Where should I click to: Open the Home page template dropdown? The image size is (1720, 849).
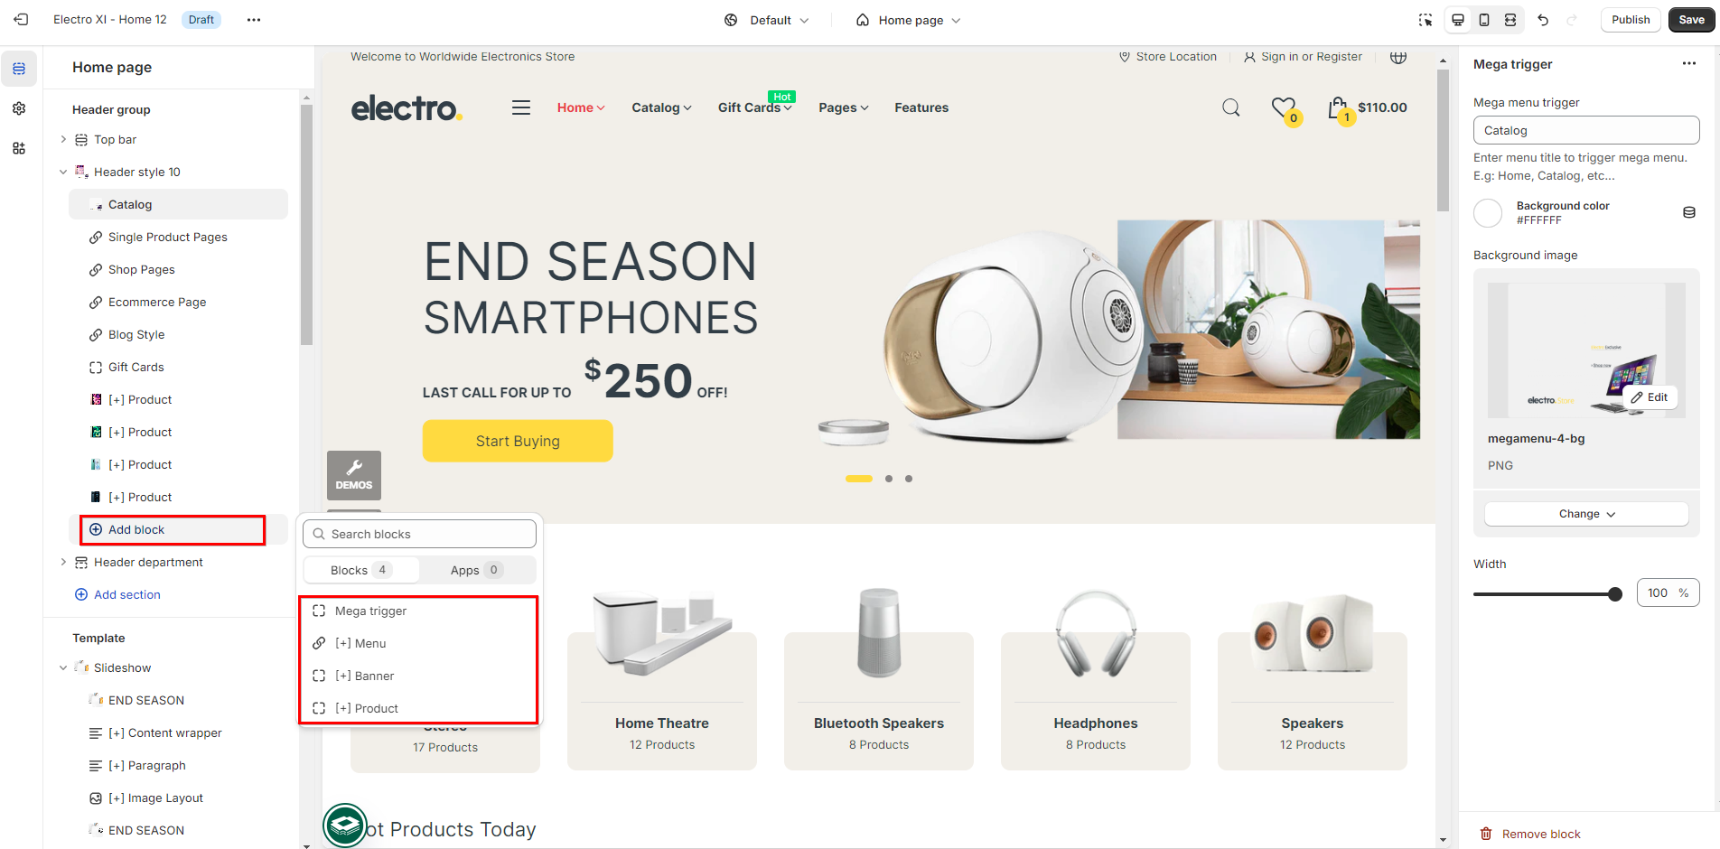[x=909, y=20]
